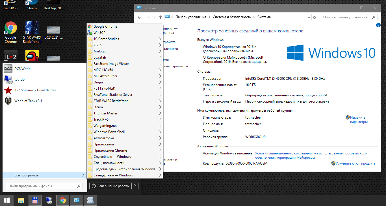This screenshot has height=206, width=386.
Task: Click STAR WARS Battlefront II folder icon in programs
Action: pyautogui.click(x=90, y=101)
